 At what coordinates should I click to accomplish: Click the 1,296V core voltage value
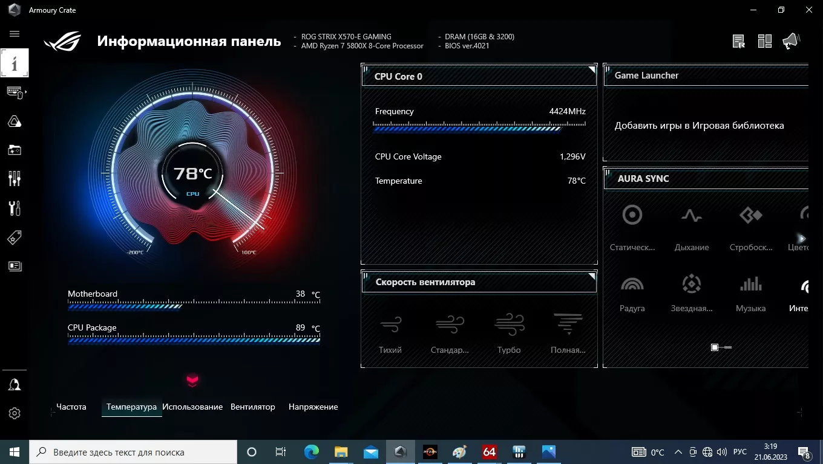(572, 156)
